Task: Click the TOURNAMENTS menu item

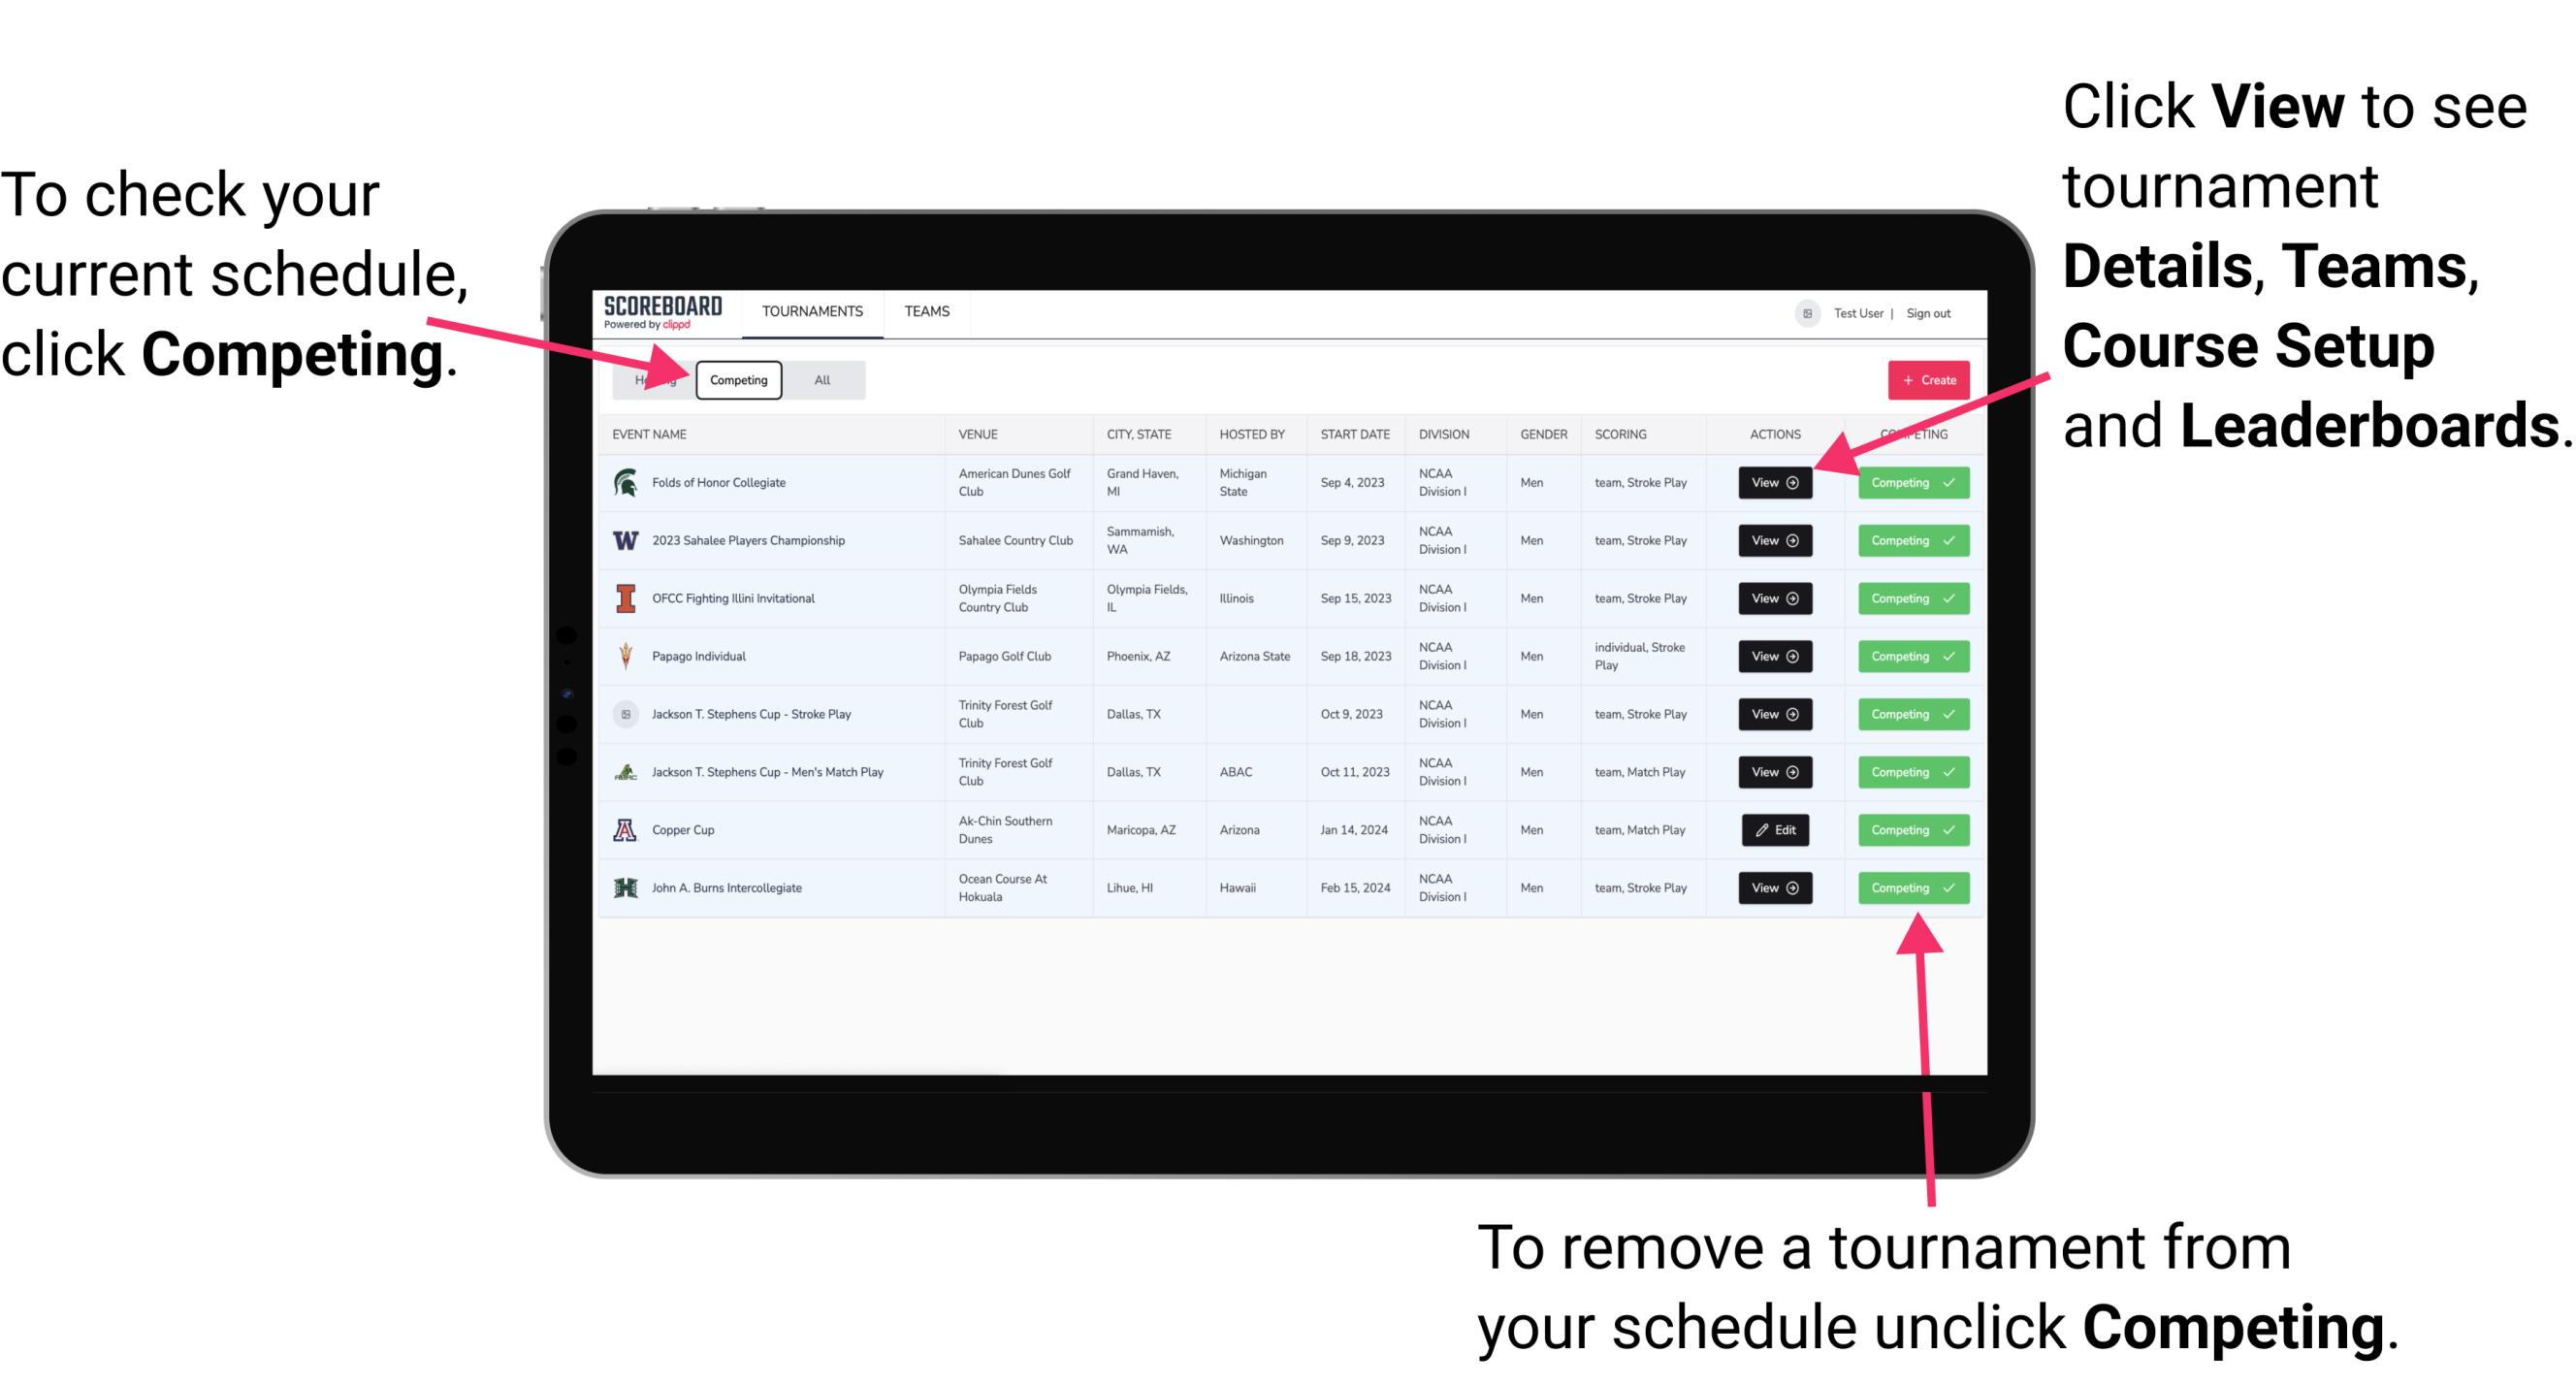Action: pos(814,312)
